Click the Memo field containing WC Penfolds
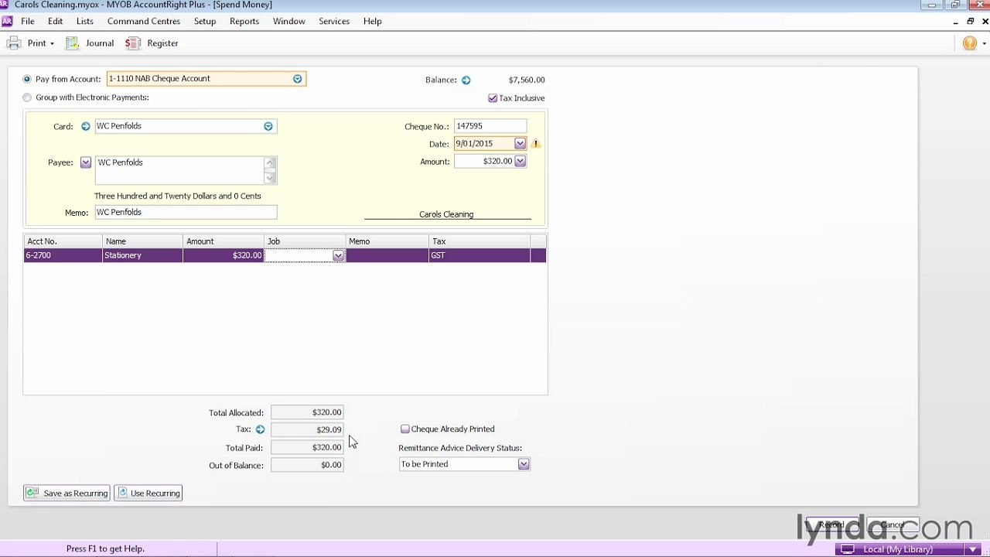Image resolution: width=990 pixels, height=557 pixels. pyautogui.click(x=186, y=212)
